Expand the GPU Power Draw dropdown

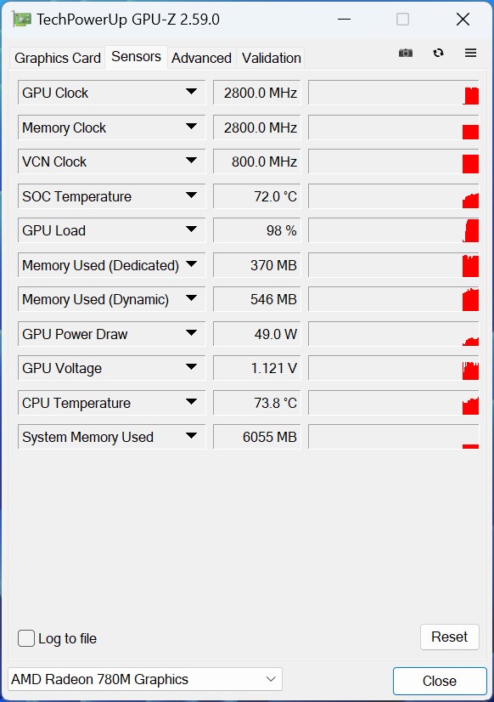191,333
